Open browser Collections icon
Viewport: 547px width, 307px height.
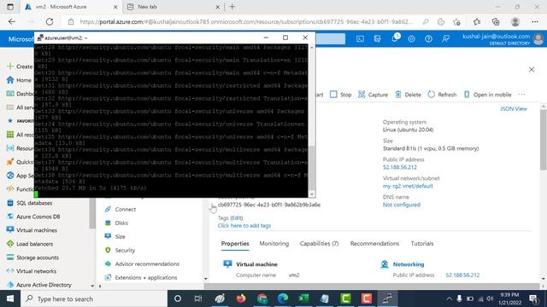[x=496, y=21]
